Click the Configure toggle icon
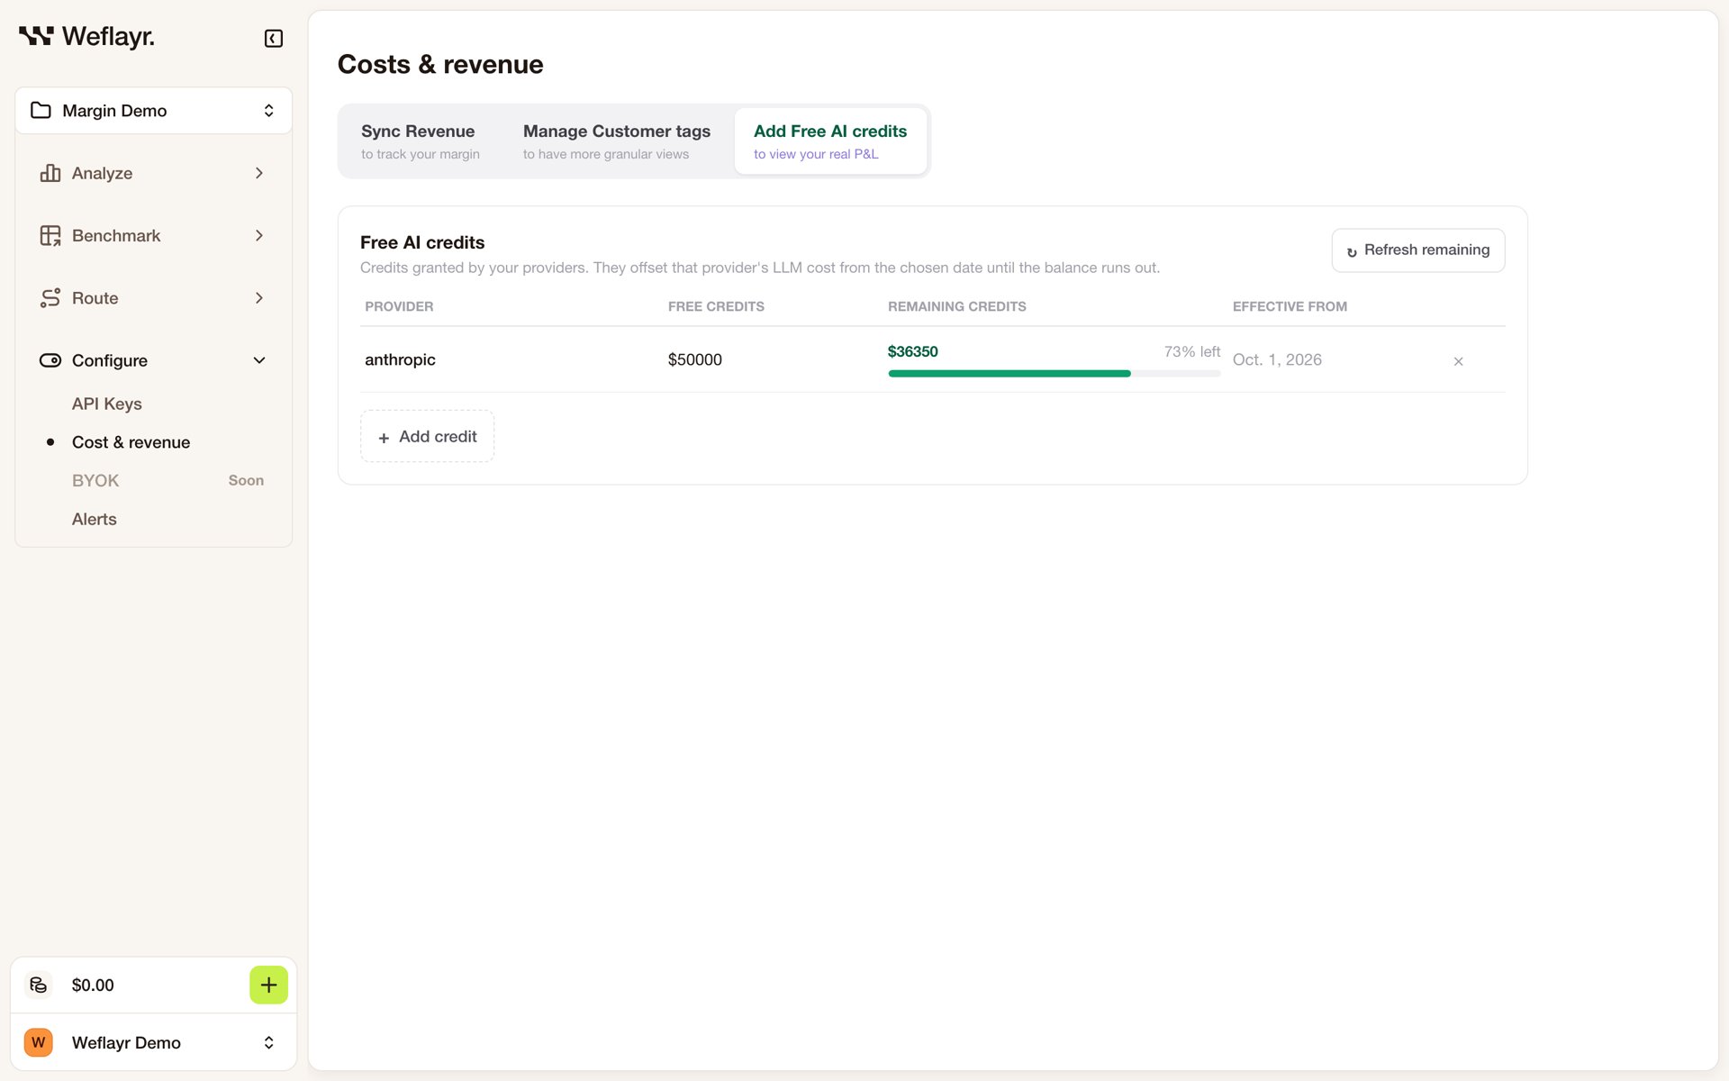 click(x=50, y=360)
